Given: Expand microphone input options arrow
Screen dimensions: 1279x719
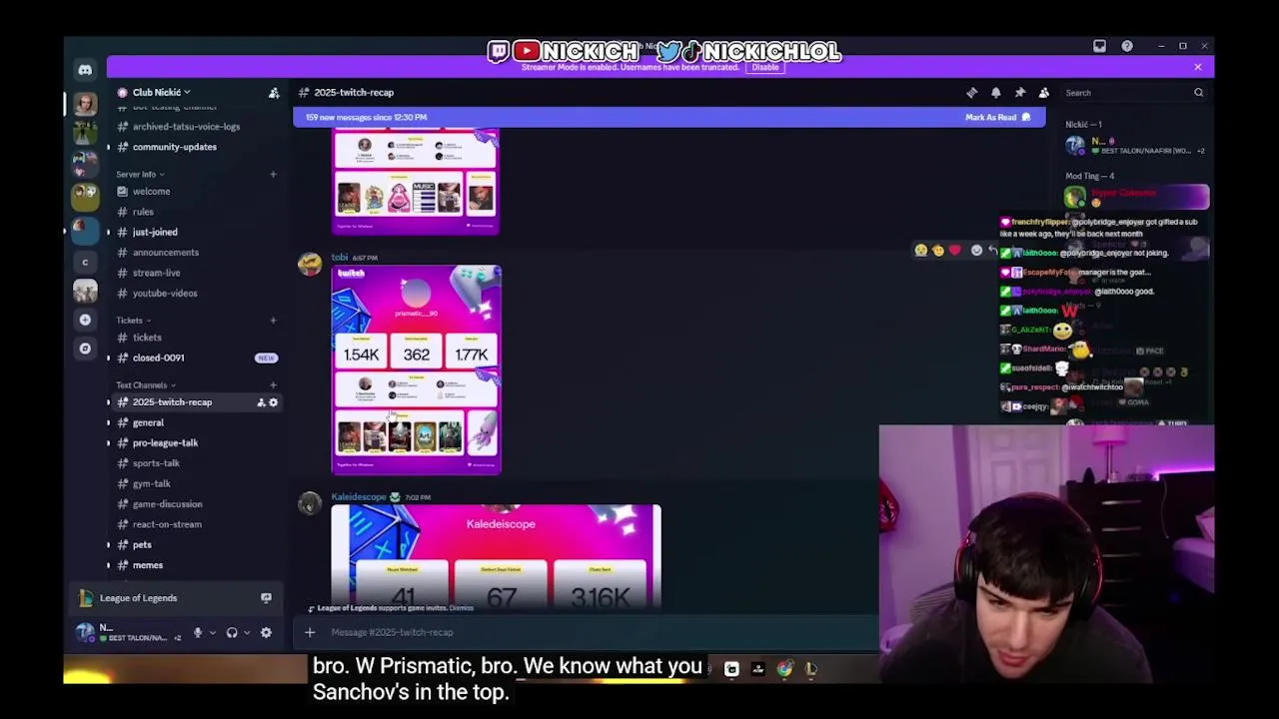Looking at the screenshot, I should [x=212, y=632].
